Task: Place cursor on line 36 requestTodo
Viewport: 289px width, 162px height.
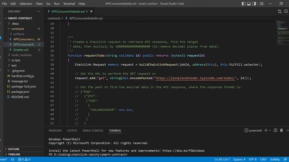Action: point(94,56)
